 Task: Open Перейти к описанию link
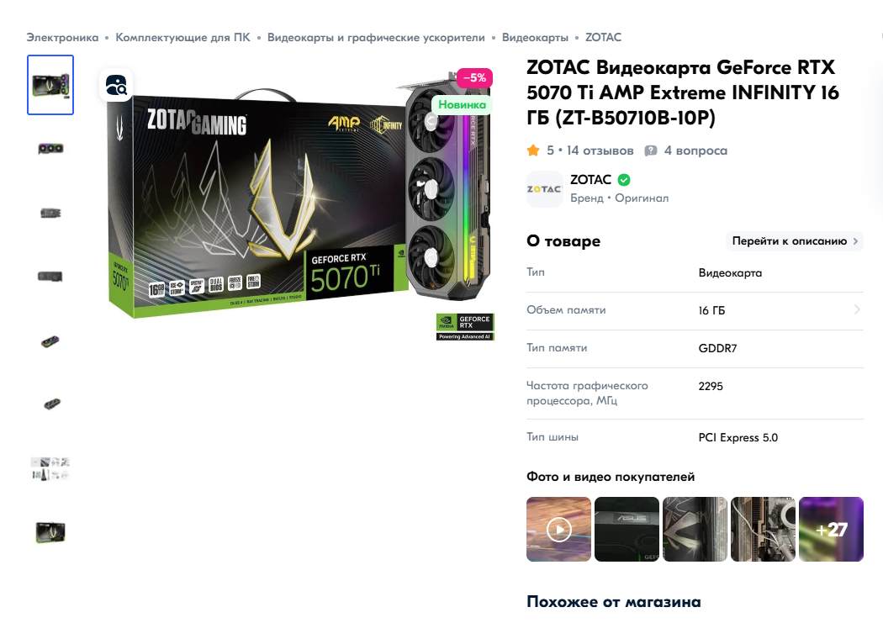(x=795, y=240)
